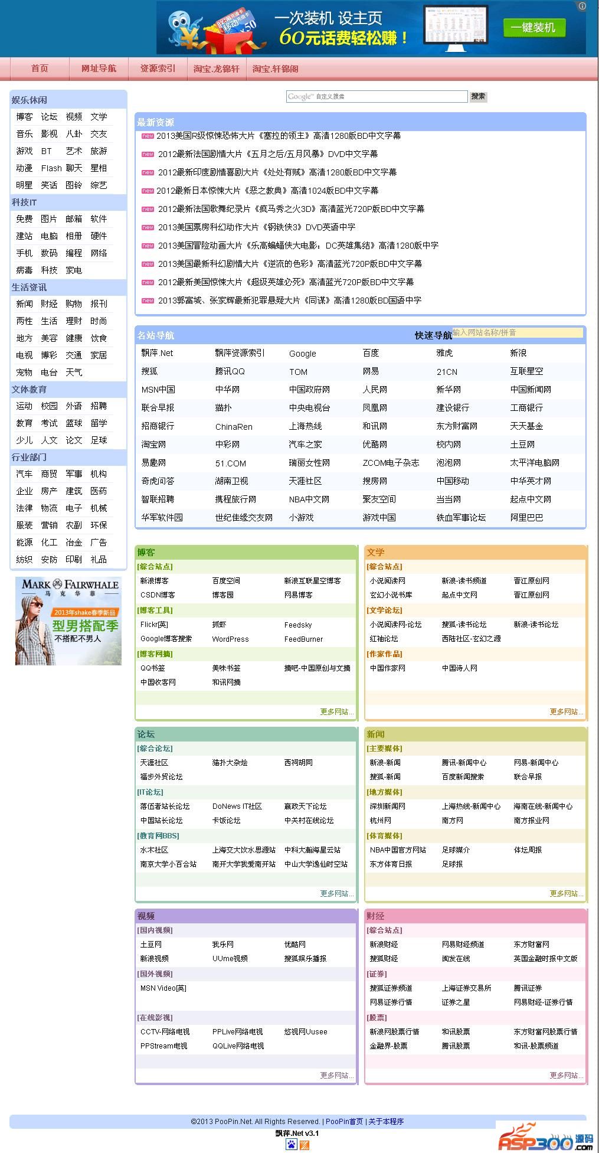Open 金融界-股票 in 股票 section
Screen dimensions: 599x1153
[388, 1046]
